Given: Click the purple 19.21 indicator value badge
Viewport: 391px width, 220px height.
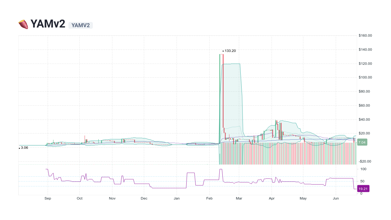Looking at the screenshot, I should (x=363, y=189).
